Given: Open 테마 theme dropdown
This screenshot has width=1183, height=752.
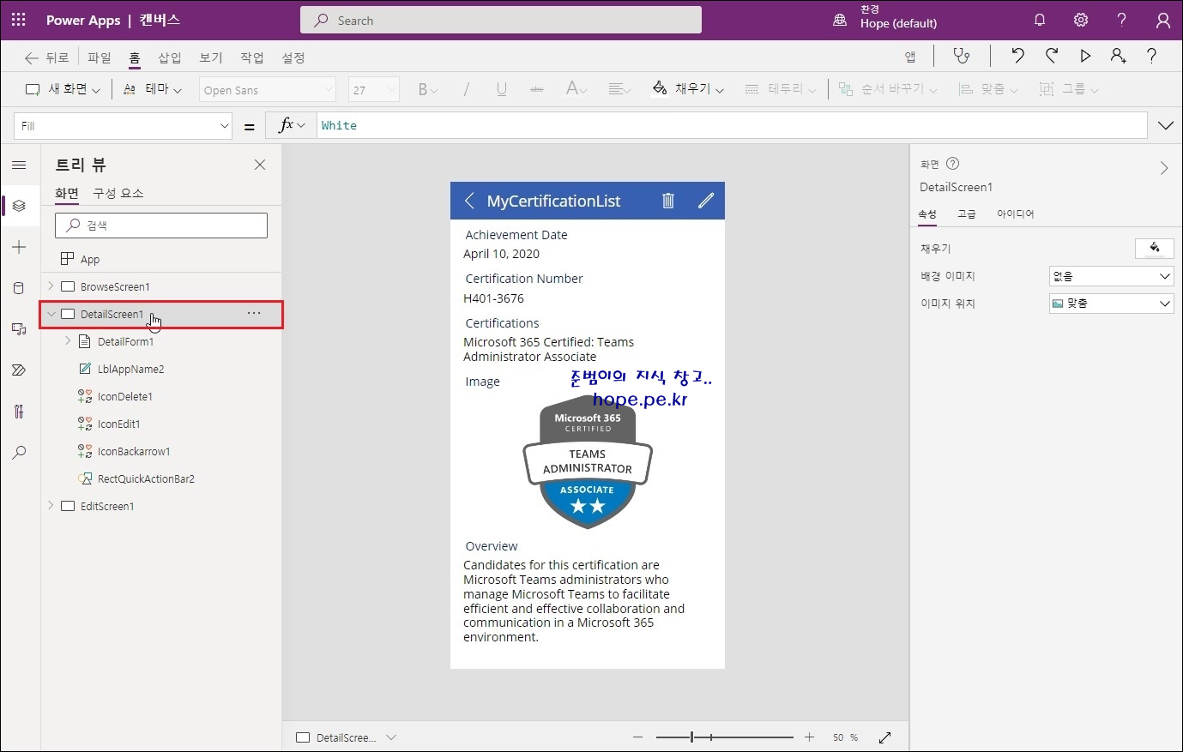Looking at the screenshot, I should click(153, 89).
